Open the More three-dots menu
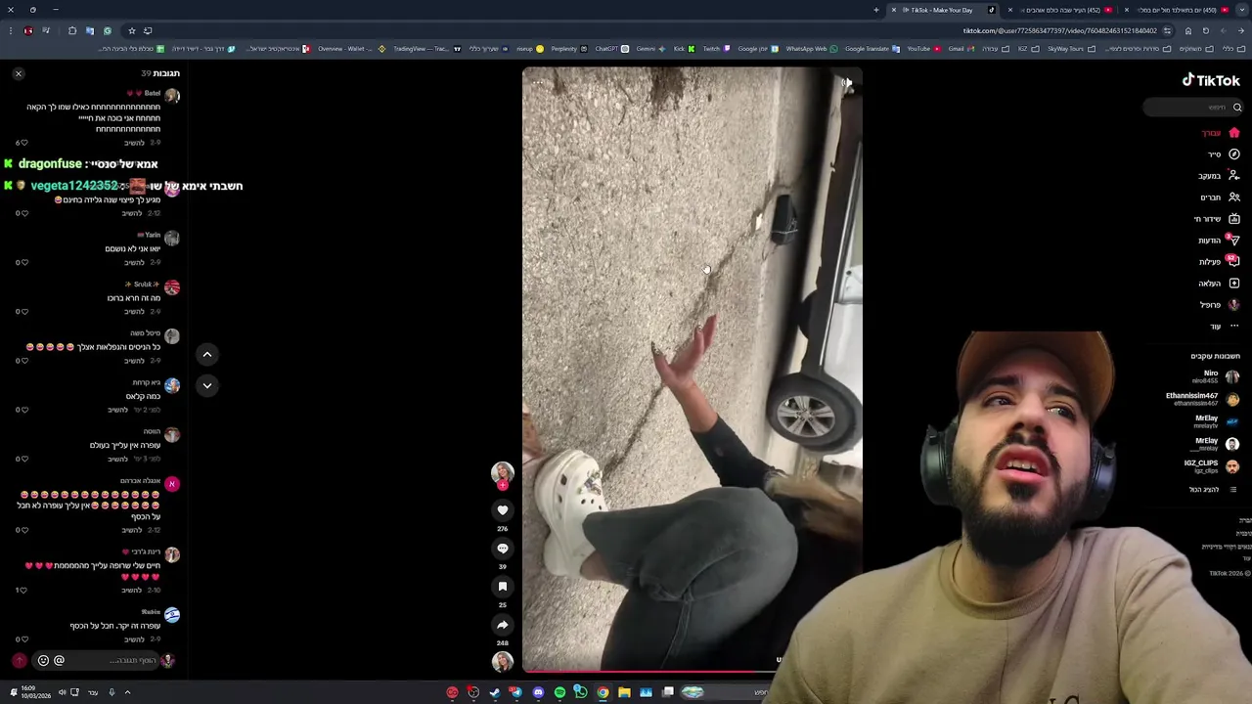This screenshot has height=704, width=1252. (1234, 326)
